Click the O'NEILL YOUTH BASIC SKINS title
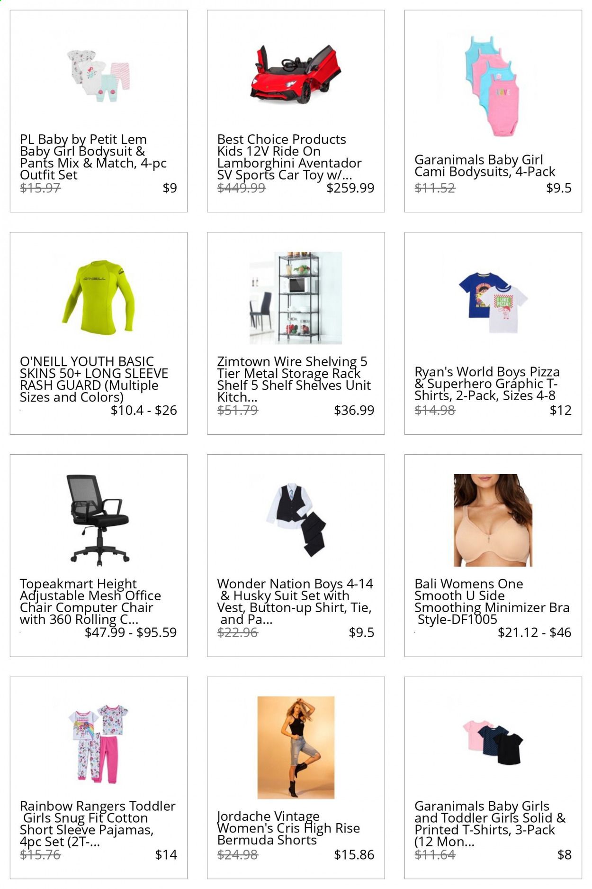The height and width of the screenshot is (889, 592). point(94,379)
